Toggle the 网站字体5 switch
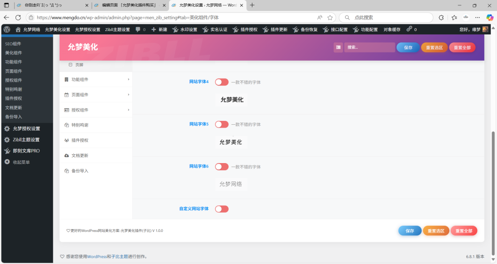The height and width of the screenshot is (264, 497). pos(221,124)
